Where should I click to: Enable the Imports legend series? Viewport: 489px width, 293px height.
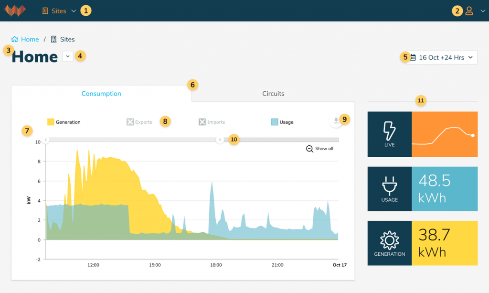[212, 122]
